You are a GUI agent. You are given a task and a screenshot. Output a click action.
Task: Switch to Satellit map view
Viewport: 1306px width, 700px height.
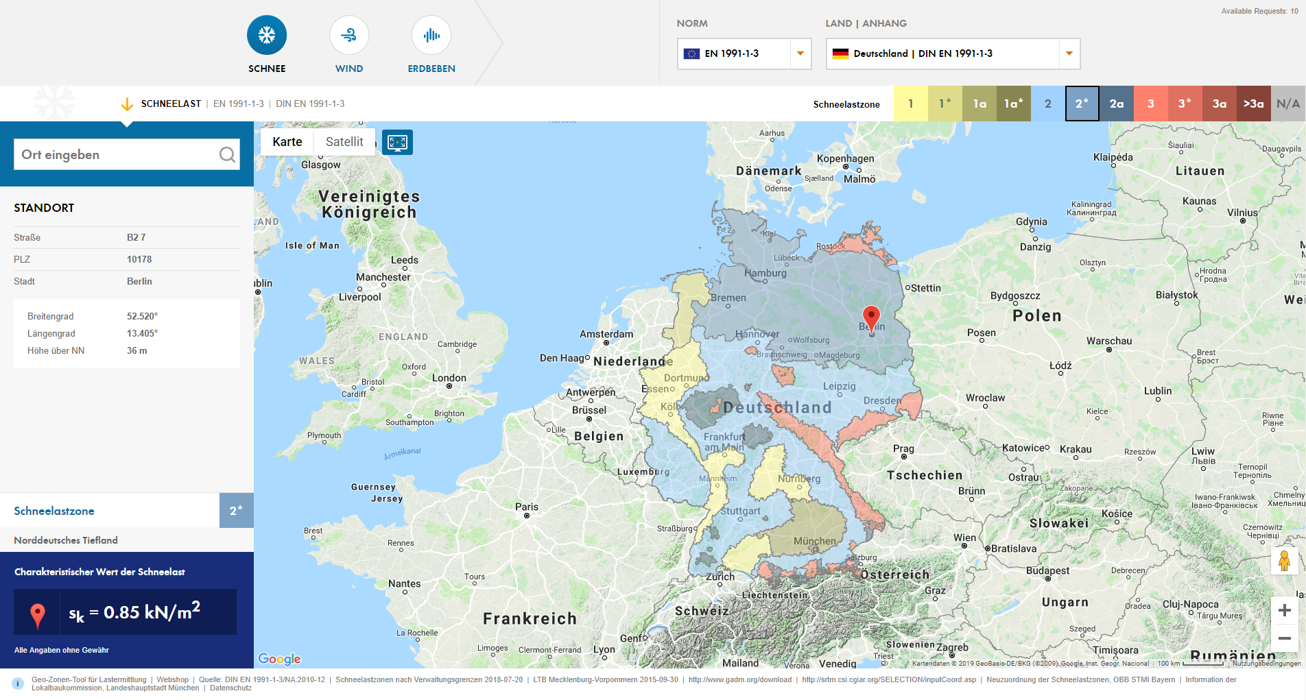pos(344,142)
